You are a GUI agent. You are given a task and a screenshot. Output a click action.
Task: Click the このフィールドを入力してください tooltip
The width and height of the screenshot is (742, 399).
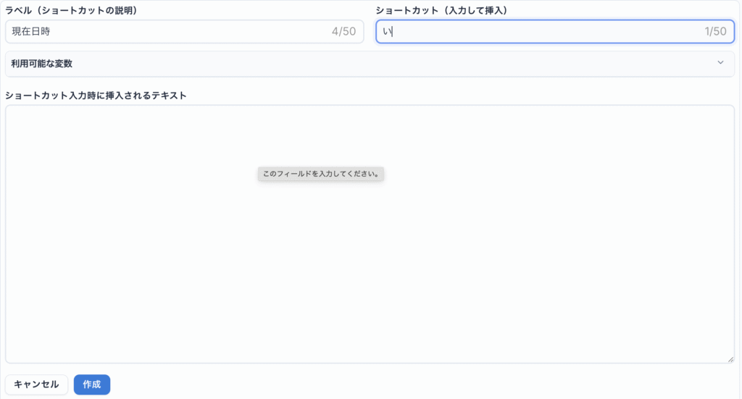pyautogui.click(x=321, y=175)
